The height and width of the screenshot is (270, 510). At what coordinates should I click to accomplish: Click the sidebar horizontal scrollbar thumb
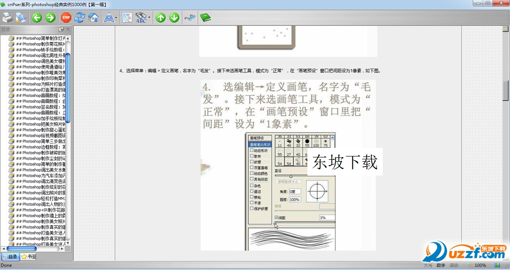coord(21,249)
